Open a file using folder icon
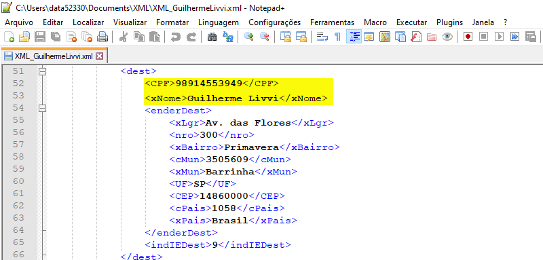Viewport: 543px width, 260px height. (24, 37)
